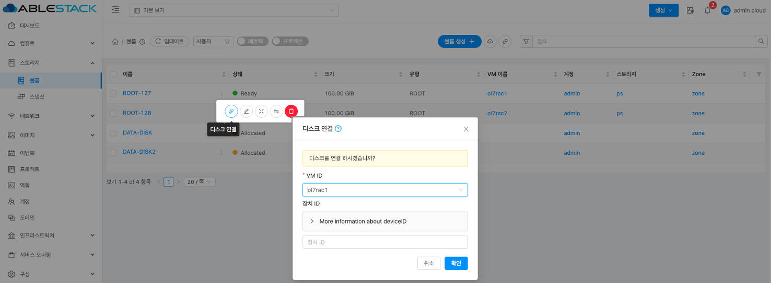Image resolution: width=771 pixels, height=283 pixels.
Task: Click the migrate volume swap icon
Action: pyautogui.click(x=276, y=111)
